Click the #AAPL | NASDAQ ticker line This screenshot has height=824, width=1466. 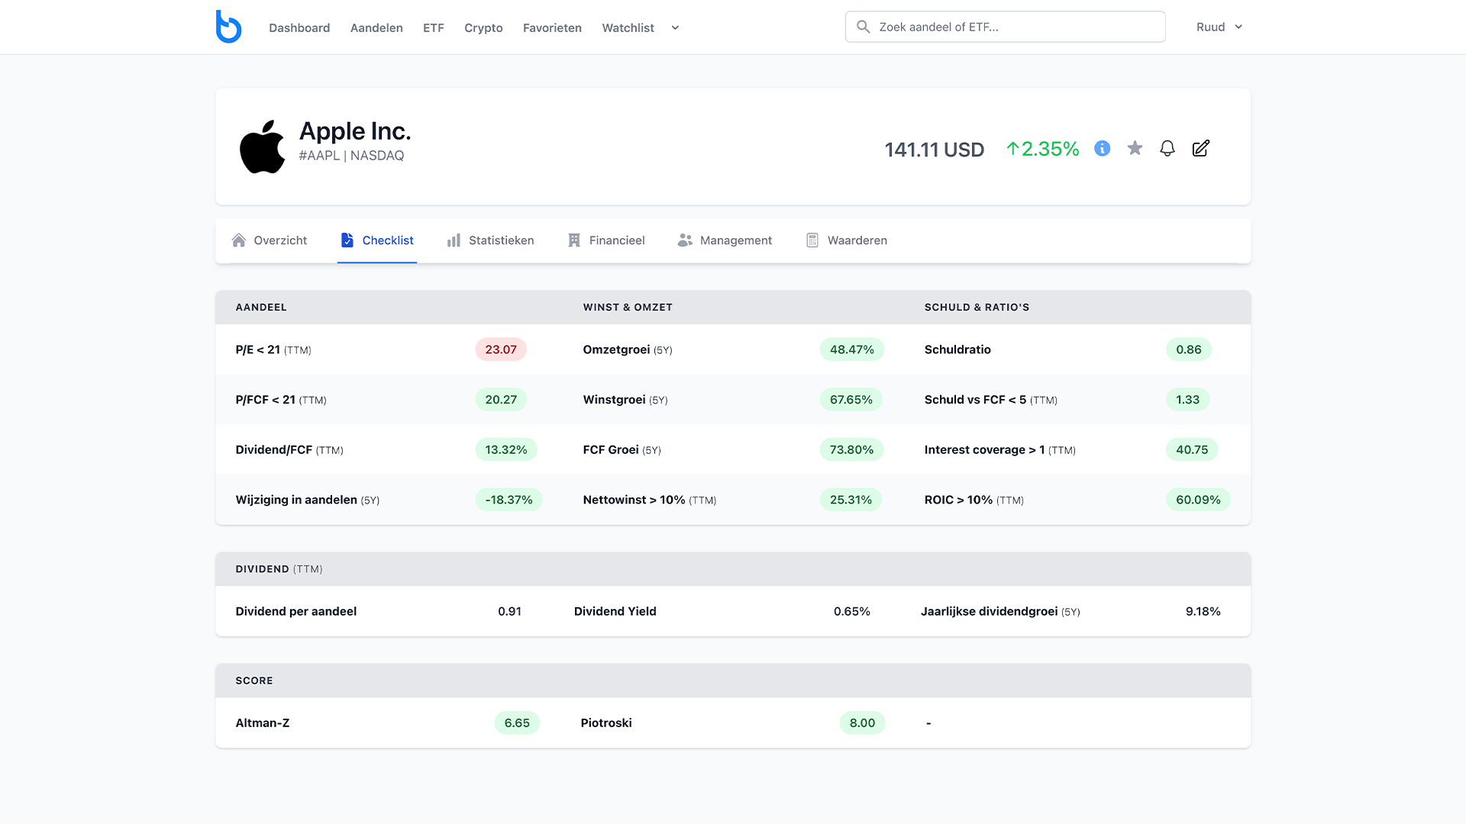coord(351,156)
